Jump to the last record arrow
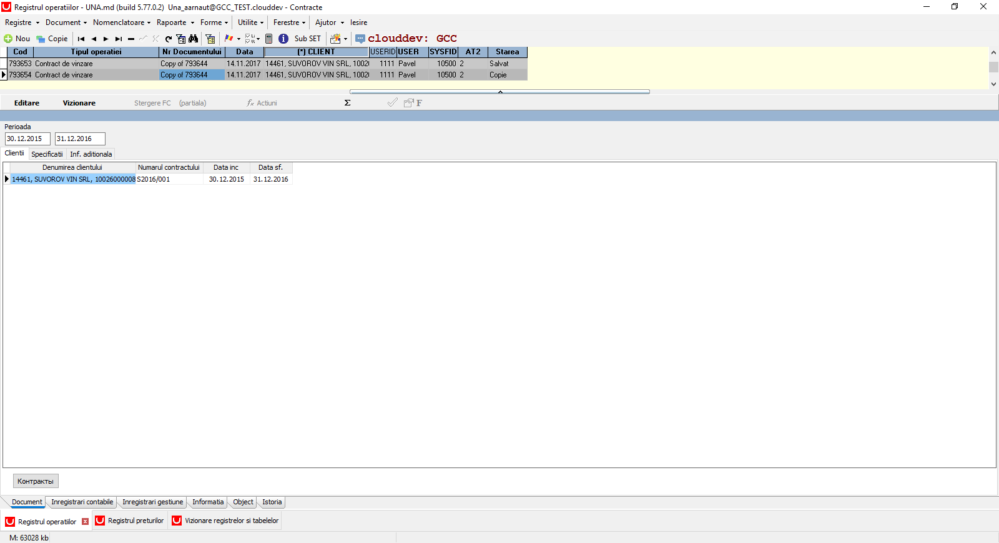The width and height of the screenshot is (999, 543). (119, 39)
